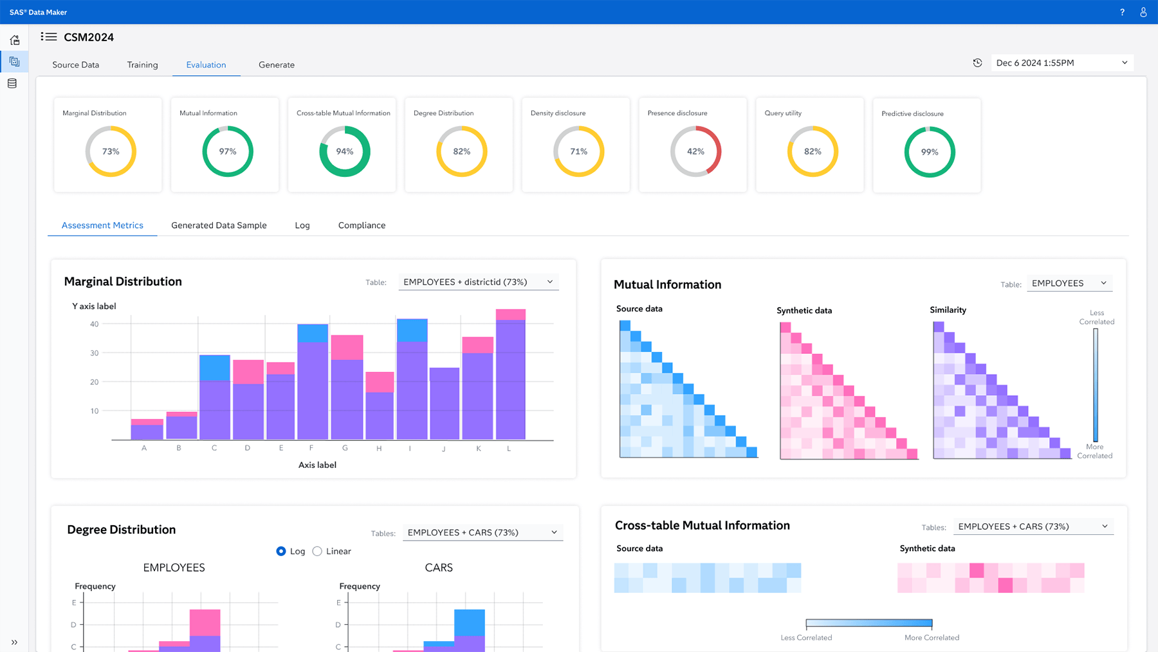Open the Marginal Distribution table dropdown

tap(478, 281)
